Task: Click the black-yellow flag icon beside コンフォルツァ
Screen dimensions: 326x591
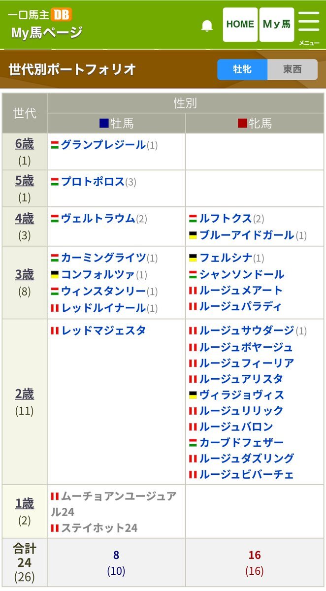Action: [x=55, y=274]
